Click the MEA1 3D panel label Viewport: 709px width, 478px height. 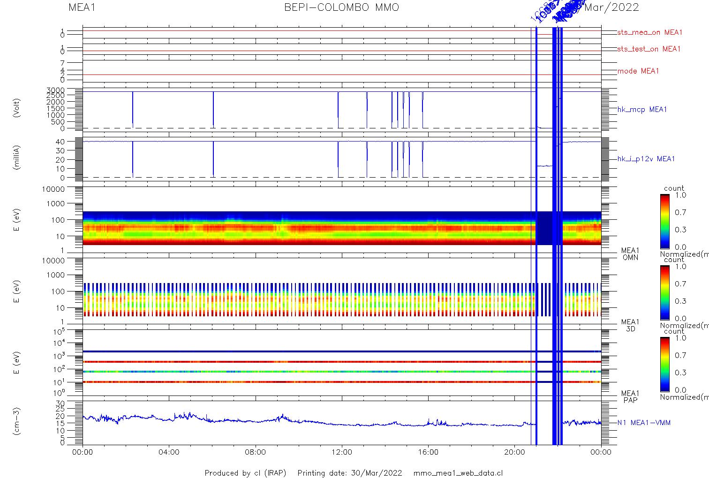point(630,325)
